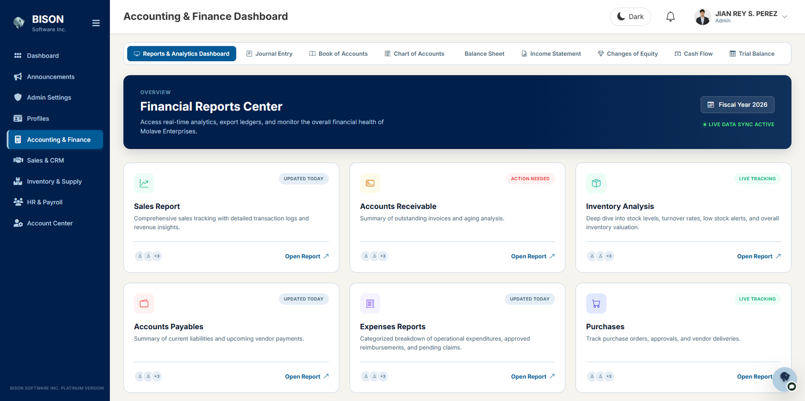Open the Changes of Equity tab
This screenshot has height=401, width=805.
click(x=628, y=54)
